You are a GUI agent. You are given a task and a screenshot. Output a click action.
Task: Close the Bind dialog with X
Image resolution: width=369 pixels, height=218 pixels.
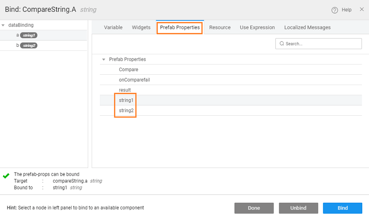tap(362, 9)
